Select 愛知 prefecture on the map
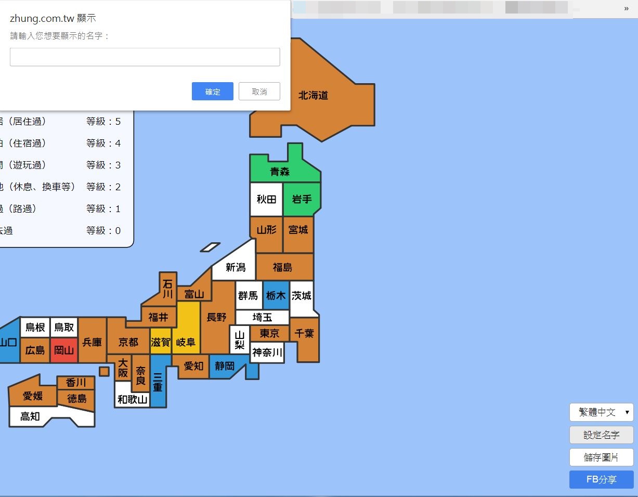Screen dimensions: 638x497 pos(193,366)
